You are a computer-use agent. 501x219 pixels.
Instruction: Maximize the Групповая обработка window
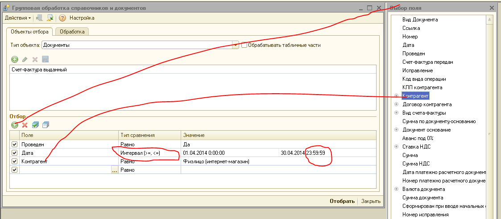tap(370, 8)
